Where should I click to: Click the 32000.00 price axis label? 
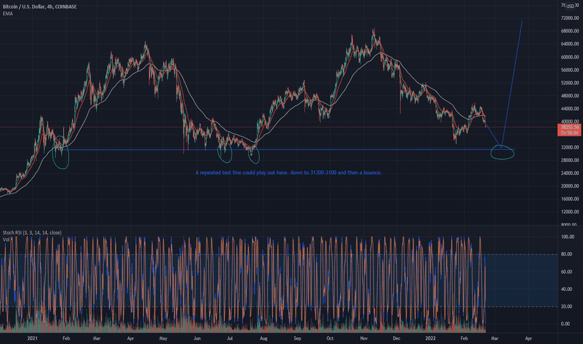[x=570, y=147]
